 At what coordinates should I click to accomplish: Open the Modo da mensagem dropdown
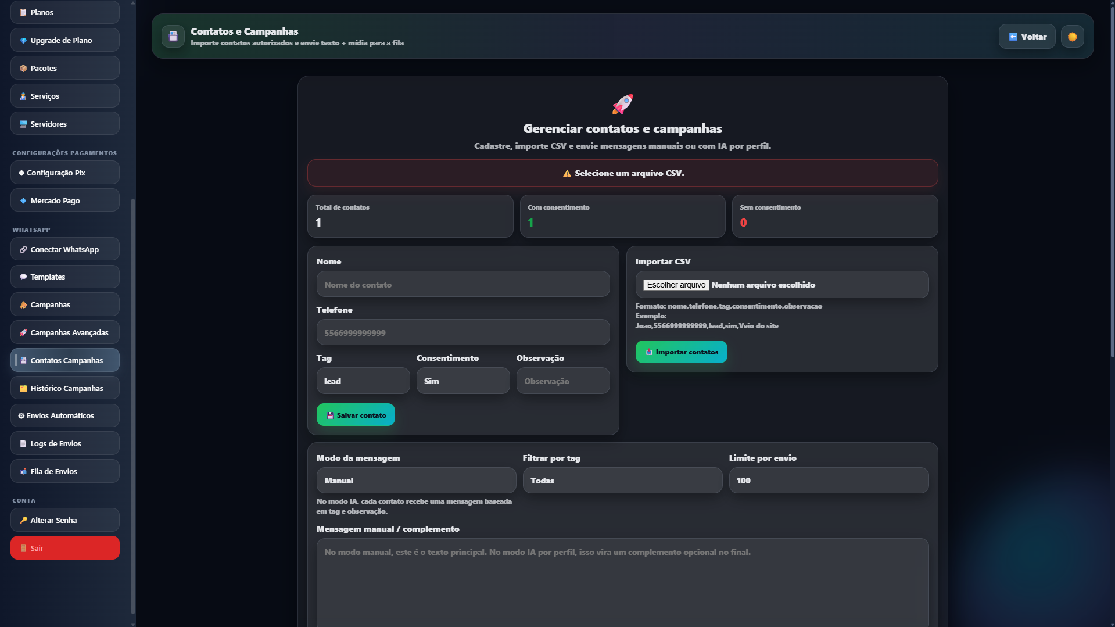coord(415,481)
